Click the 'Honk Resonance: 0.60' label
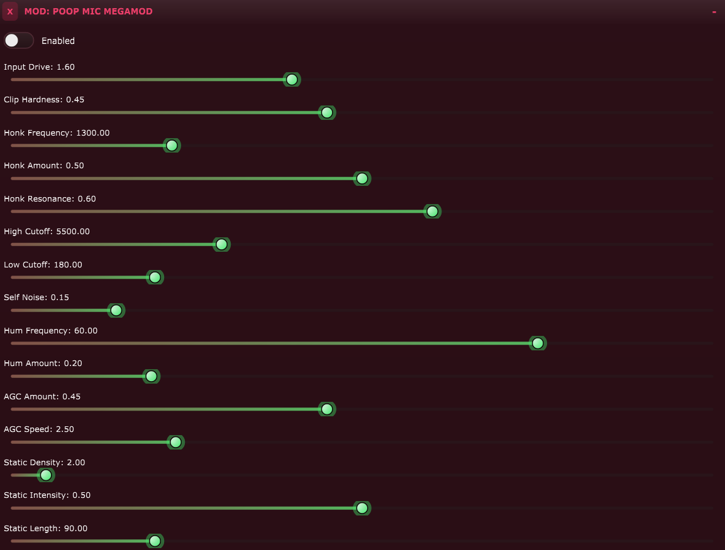 click(50, 199)
